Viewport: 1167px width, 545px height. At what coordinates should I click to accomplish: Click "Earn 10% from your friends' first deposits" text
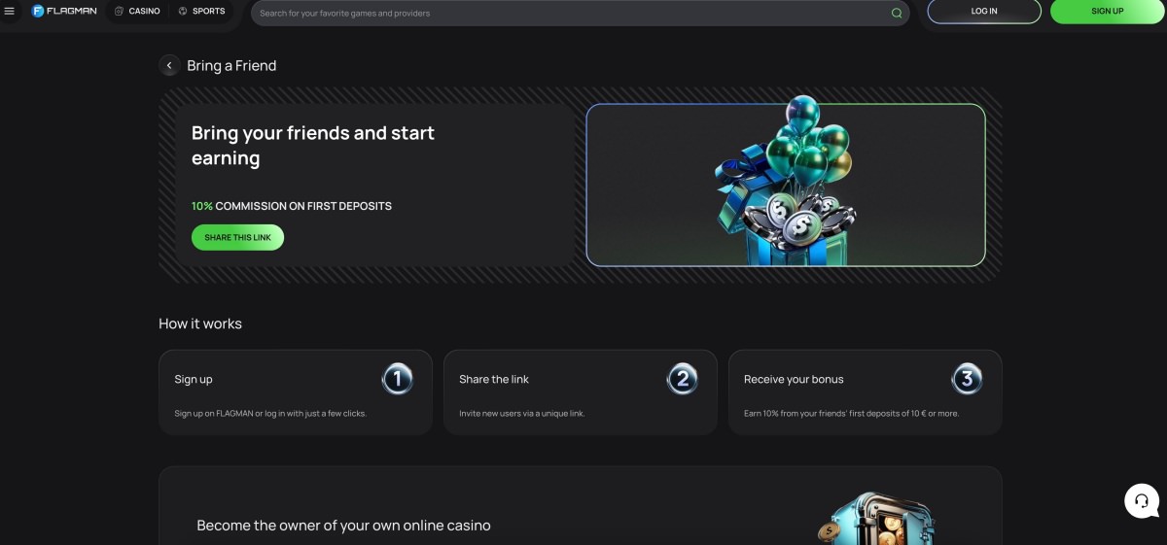pos(851,414)
